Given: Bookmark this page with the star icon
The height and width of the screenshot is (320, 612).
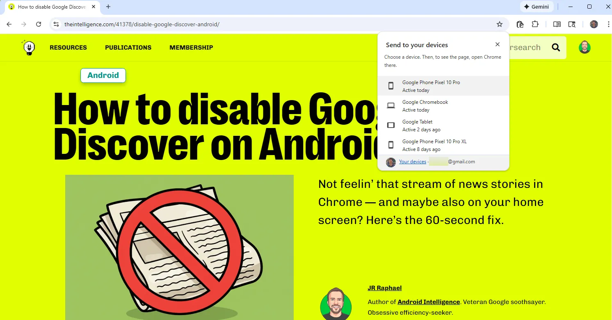Looking at the screenshot, I should (500, 24).
